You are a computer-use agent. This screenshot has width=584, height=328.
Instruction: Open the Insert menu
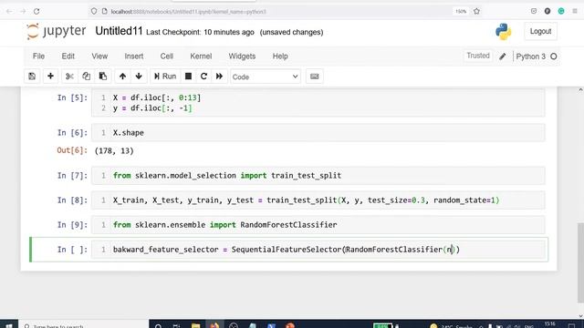pyautogui.click(x=134, y=56)
